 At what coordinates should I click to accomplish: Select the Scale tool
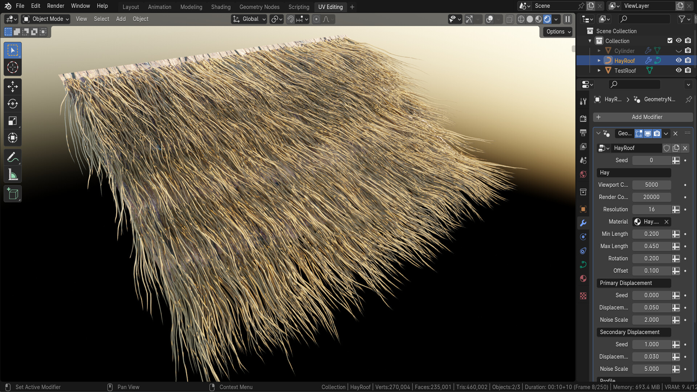coord(13,121)
